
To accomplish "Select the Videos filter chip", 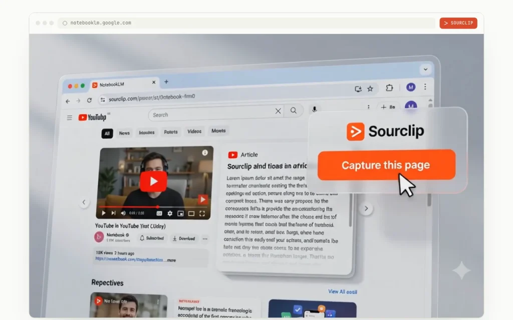I will [x=194, y=131].
